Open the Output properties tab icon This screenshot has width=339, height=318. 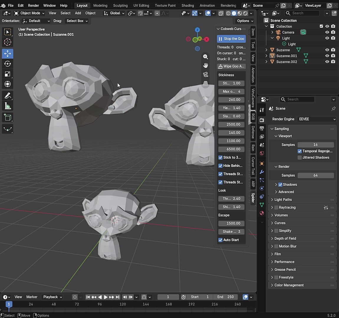[x=262, y=128]
